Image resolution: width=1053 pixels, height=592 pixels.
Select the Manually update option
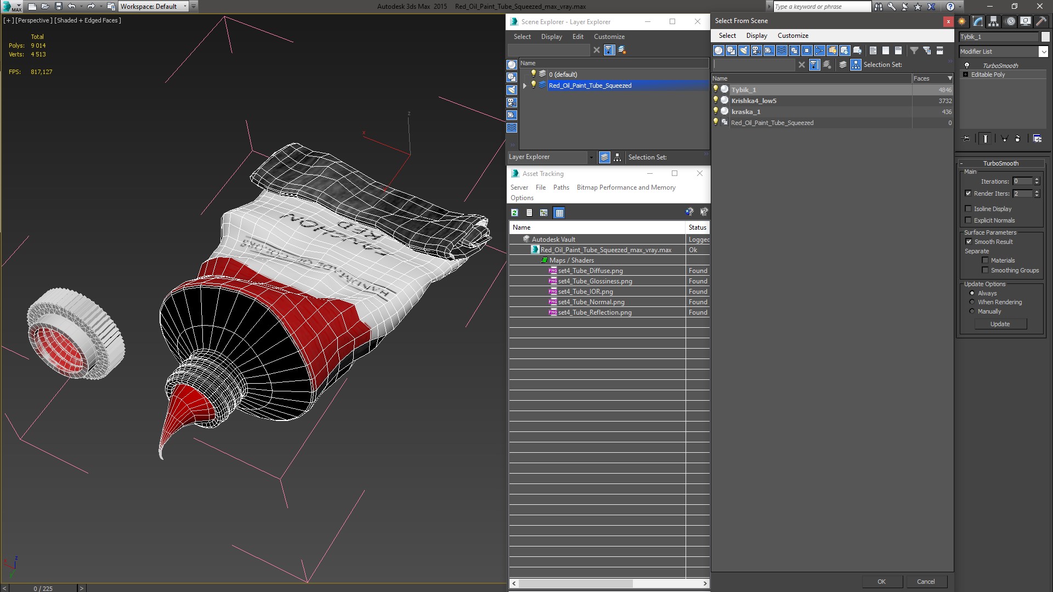972,311
